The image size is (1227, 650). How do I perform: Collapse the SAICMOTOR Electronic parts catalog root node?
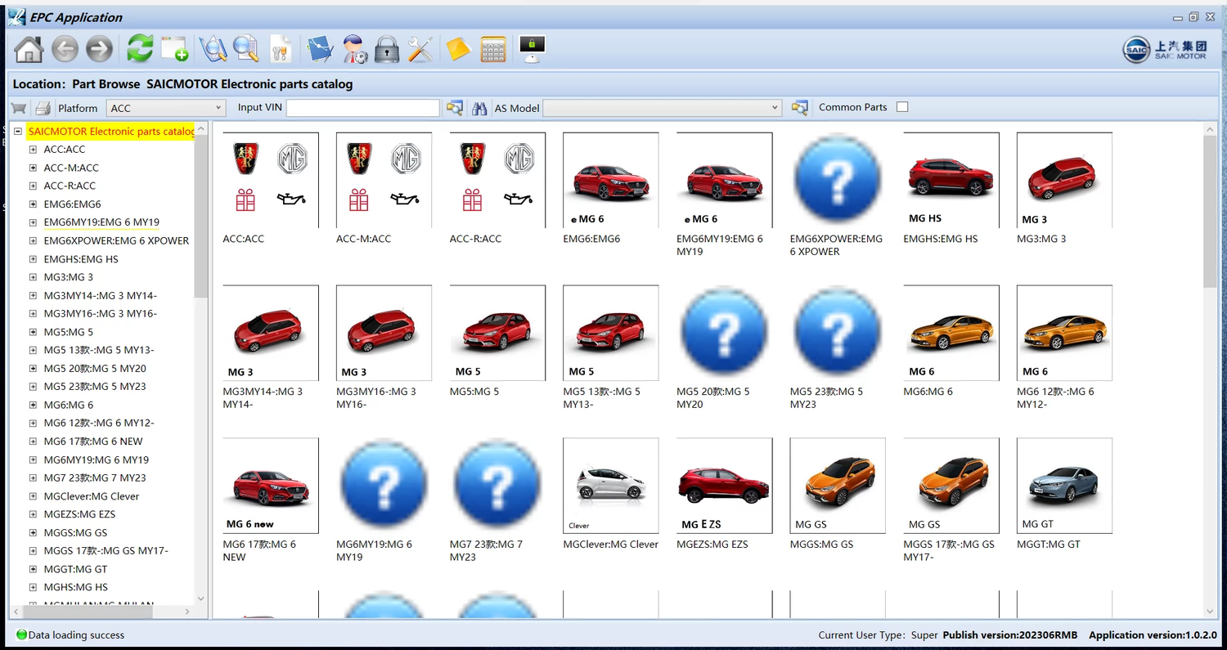(18, 132)
